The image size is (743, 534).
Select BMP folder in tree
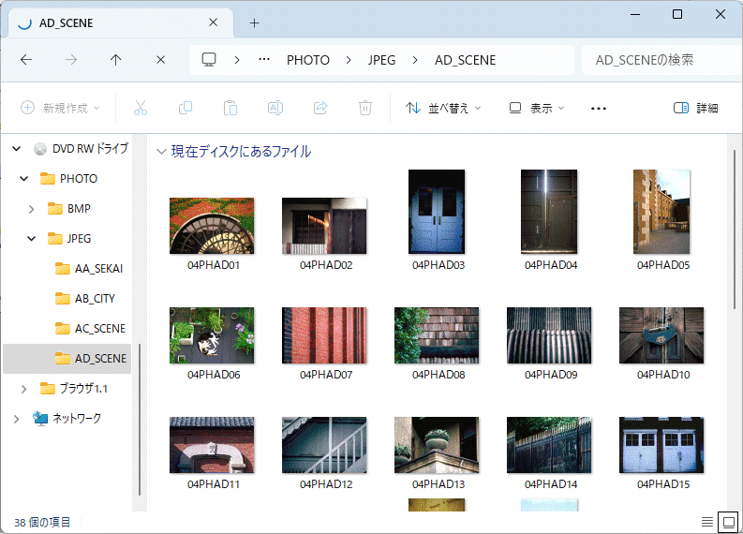(68, 209)
